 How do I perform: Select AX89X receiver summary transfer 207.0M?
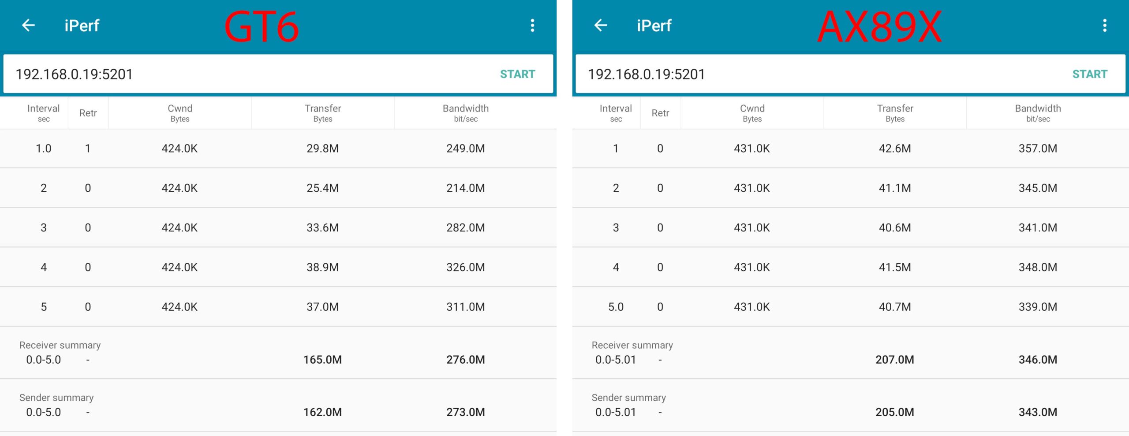895,360
